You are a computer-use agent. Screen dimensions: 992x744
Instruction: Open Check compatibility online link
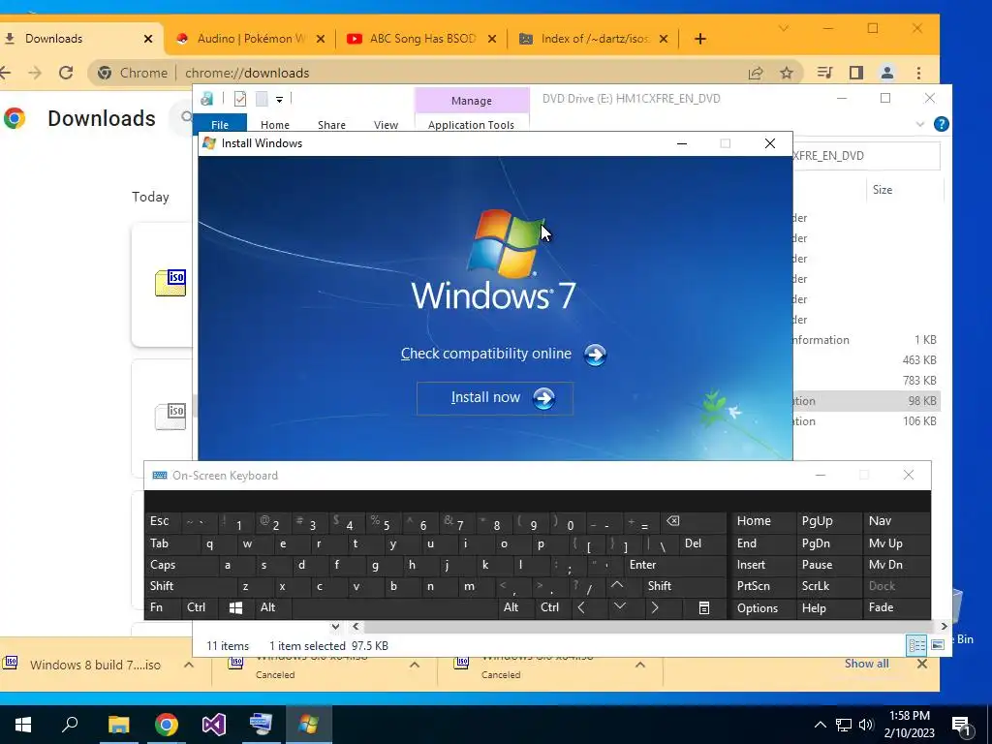coord(486,354)
